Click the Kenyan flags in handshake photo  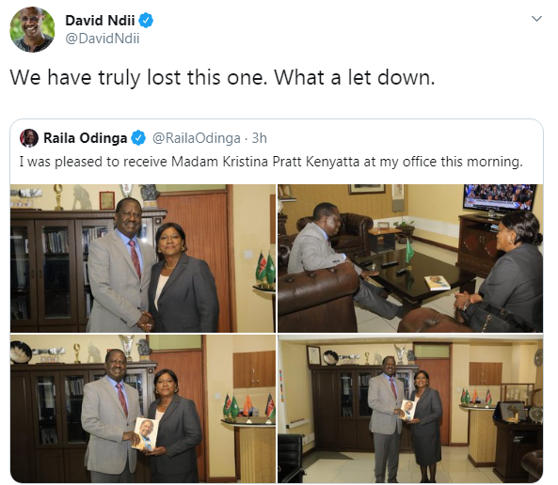pyautogui.click(x=265, y=268)
